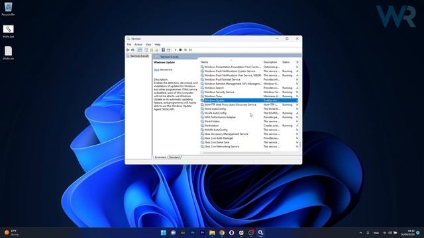Open Properties from the Services toolbar
Screen dimensions: 424x238
(x=146, y=50)
